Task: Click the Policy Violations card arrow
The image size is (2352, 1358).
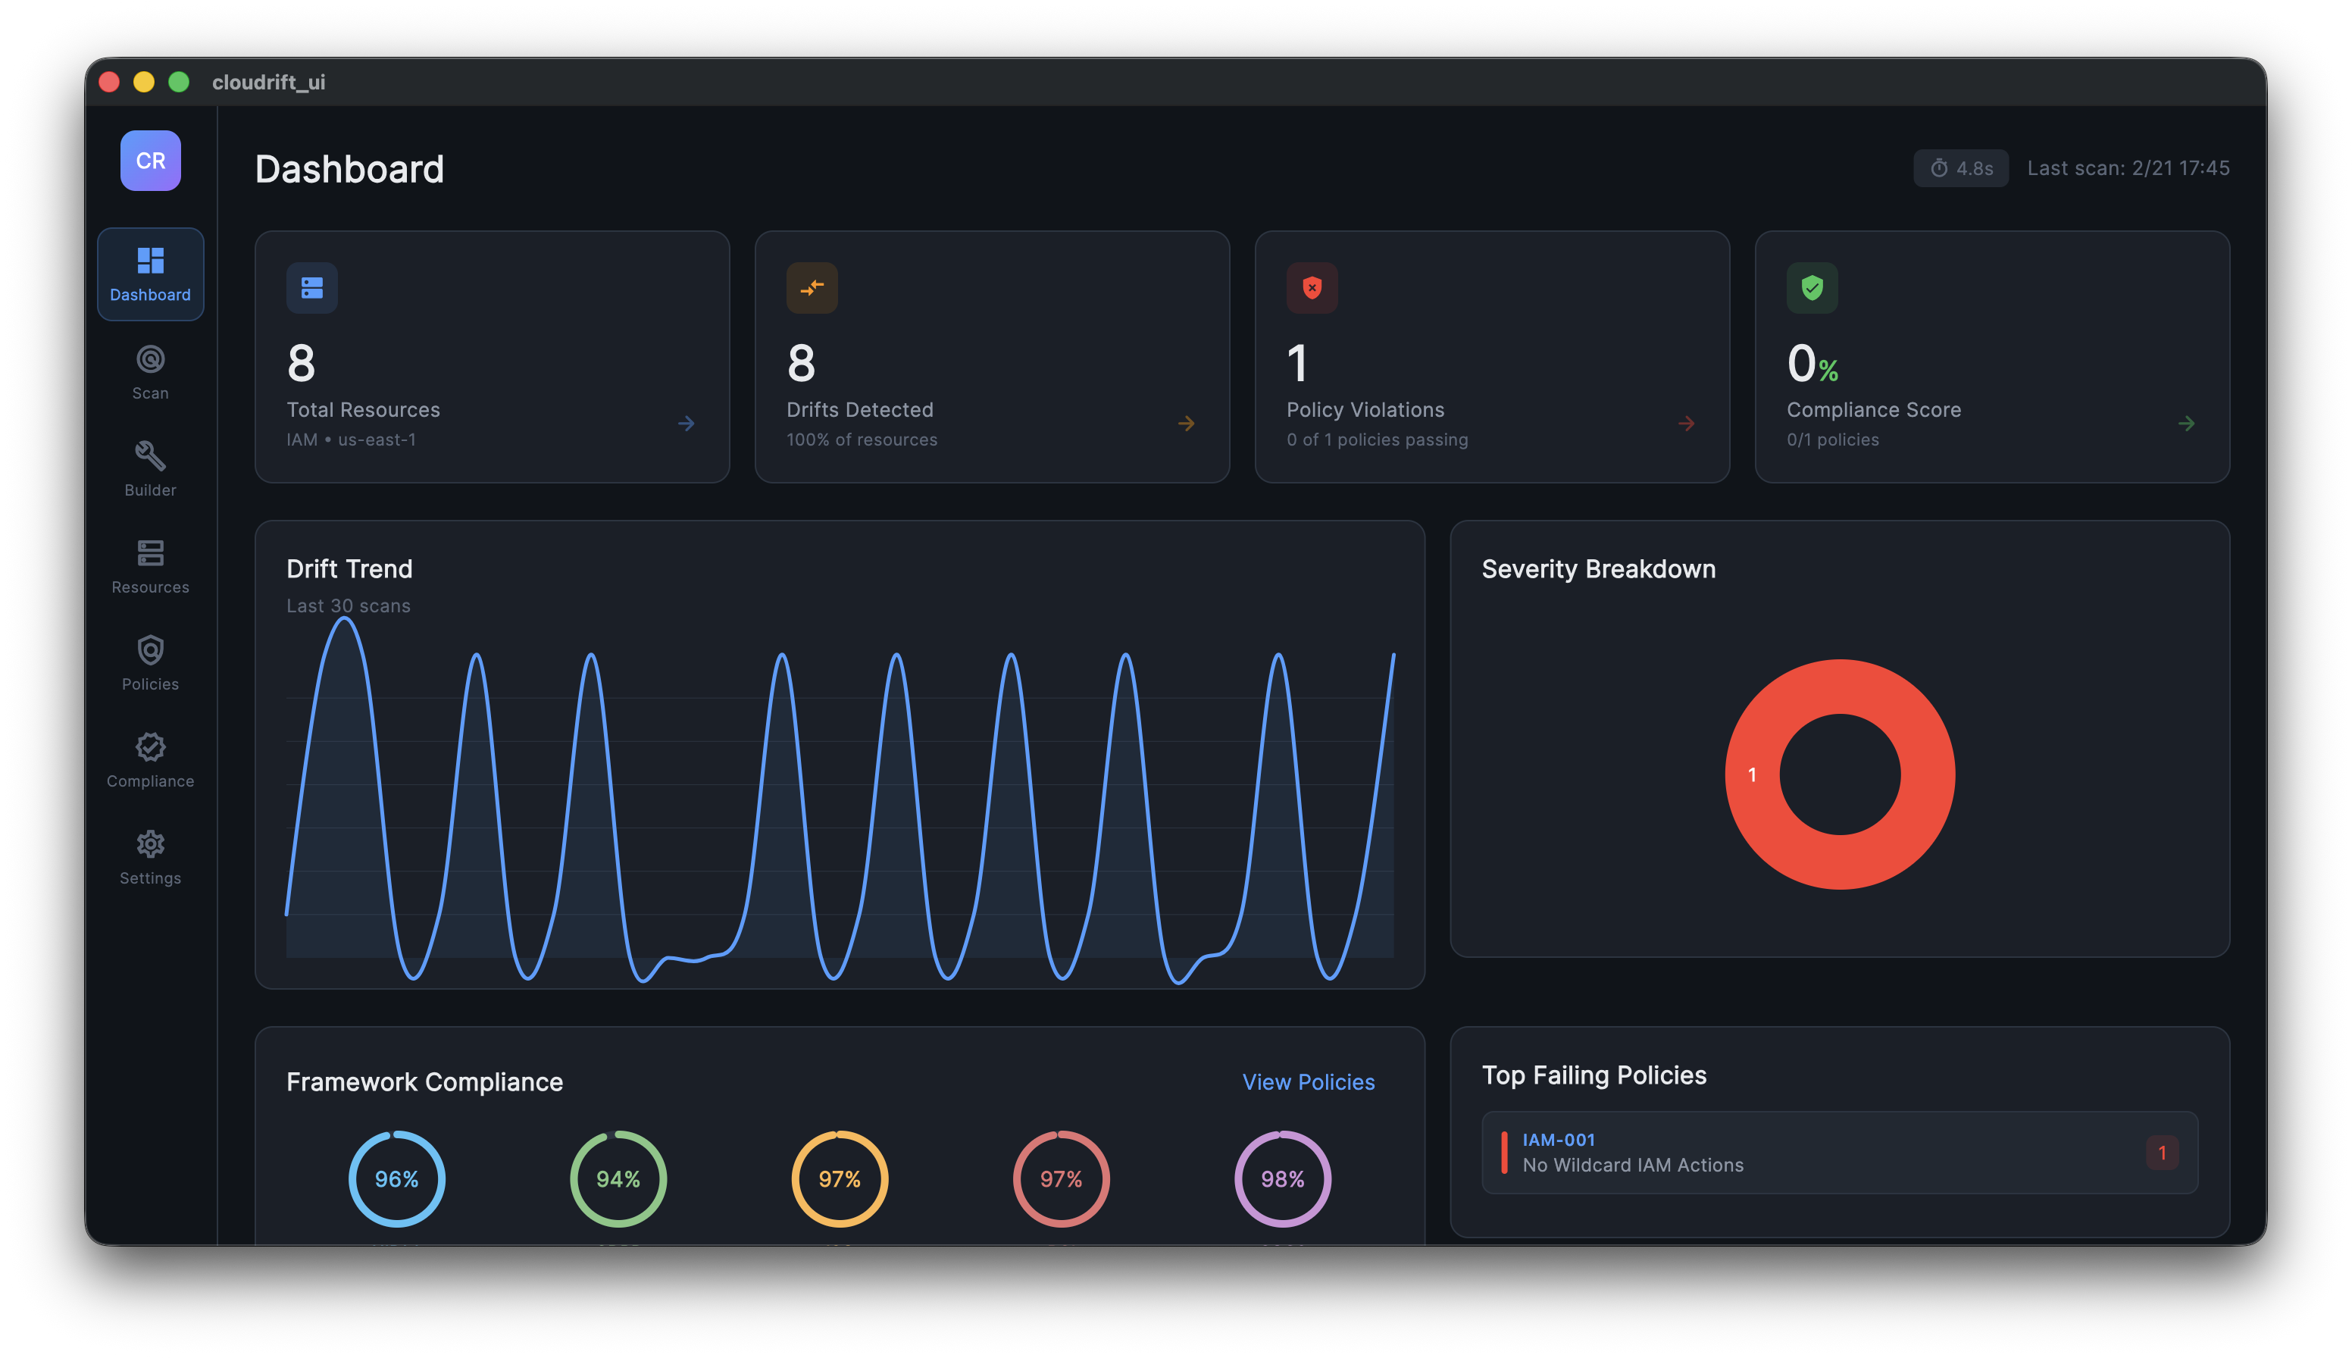Action: pos(1687,424)
